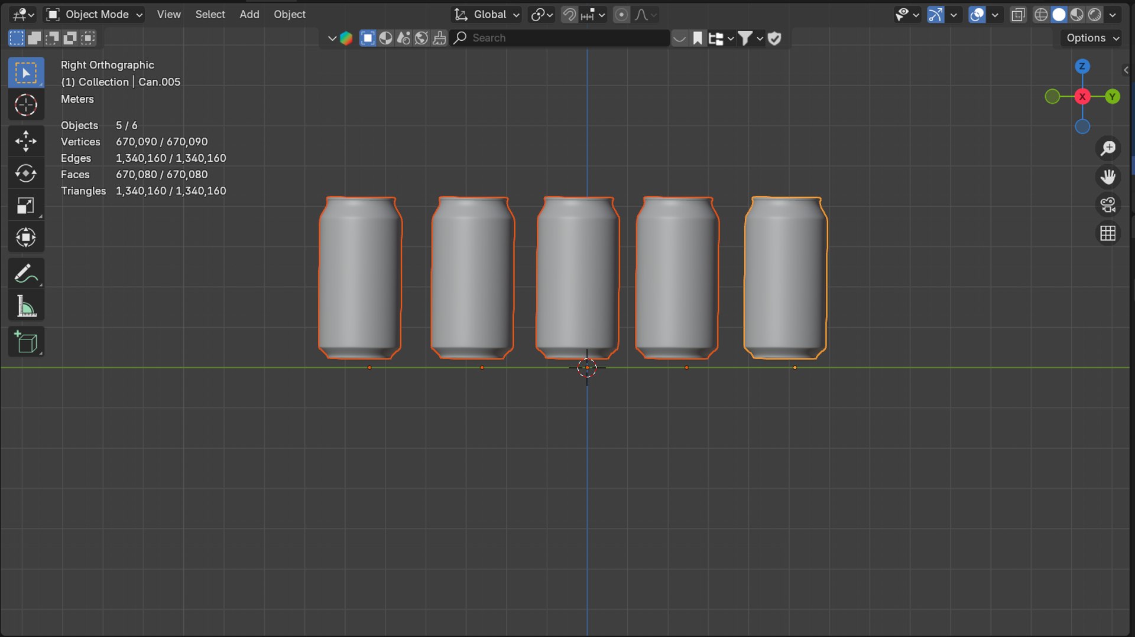1135x637 pixels.
Task: Select the Measure ruler tool
Action: (x=26, y=306)
